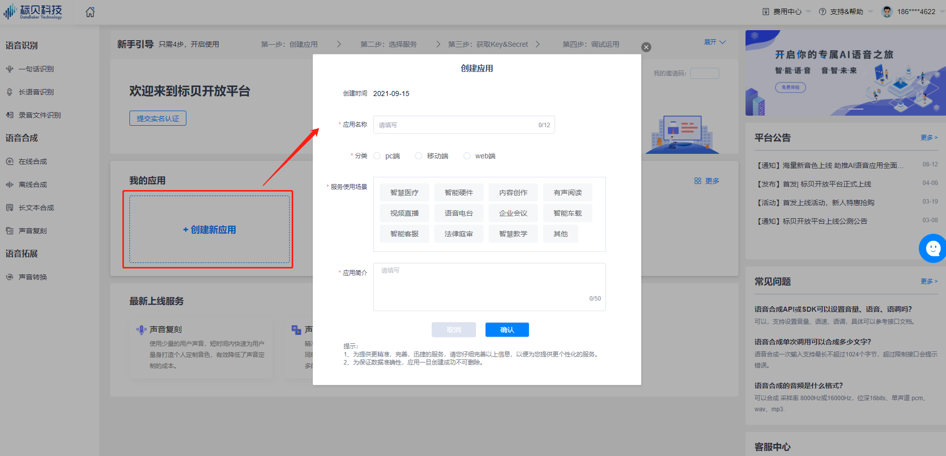
Task: Select 在线合成 under 语音合成
Action: tap(33, 161)
